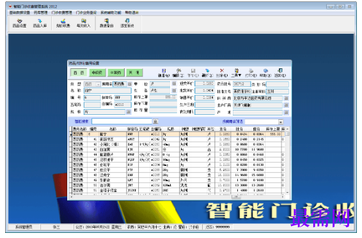Click the app icon in the title bar

(10, 6)
